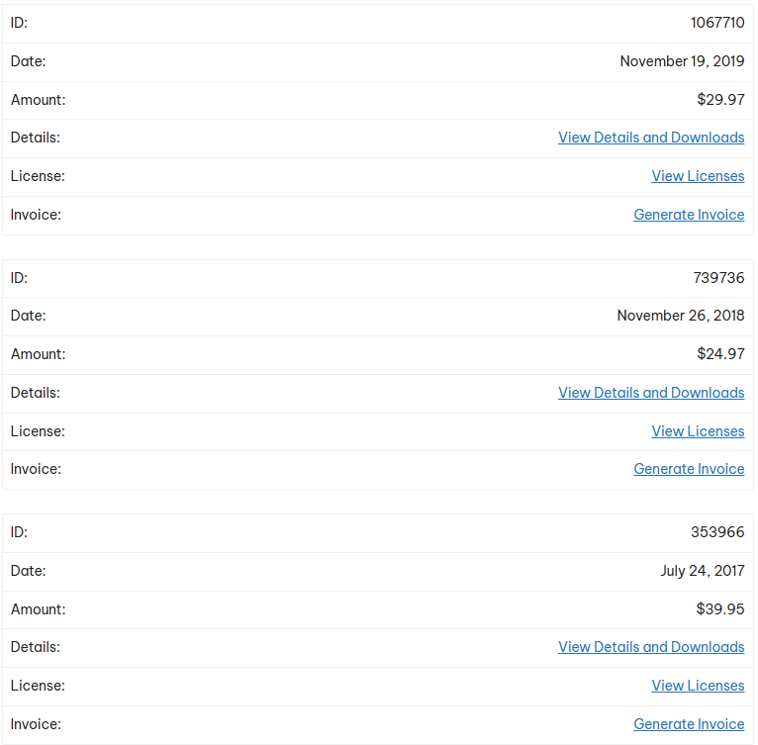Click the date November 26, 2018
Screen dimensions: 758x745
[681, 317]
